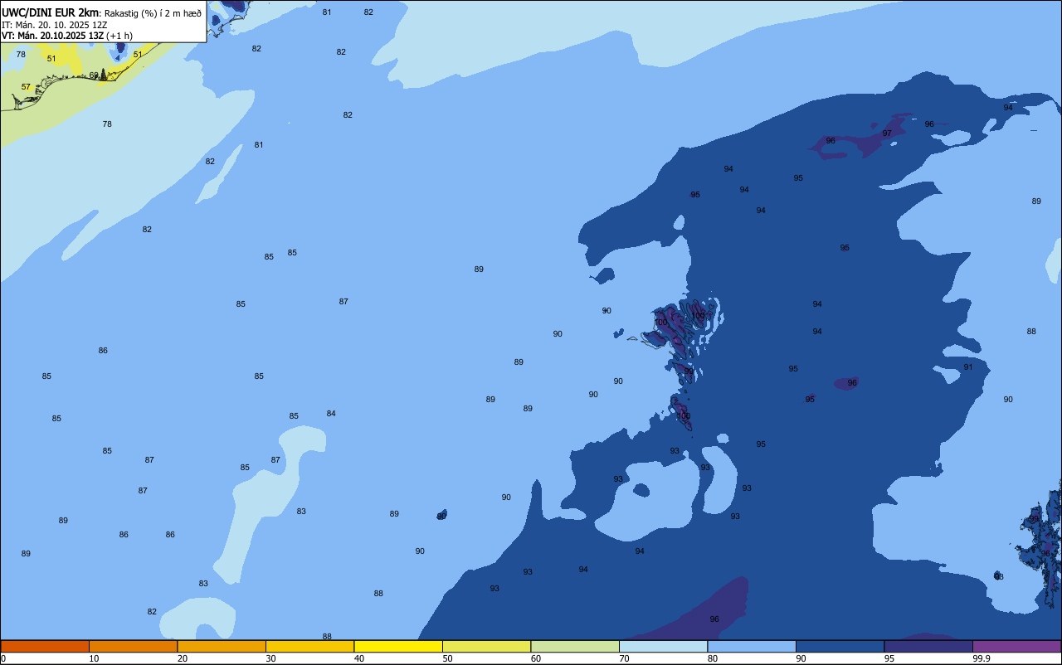This screenshot has height=665, width=1062.
Task: Click the legend tick label '30'
Action: coord(270,658)
